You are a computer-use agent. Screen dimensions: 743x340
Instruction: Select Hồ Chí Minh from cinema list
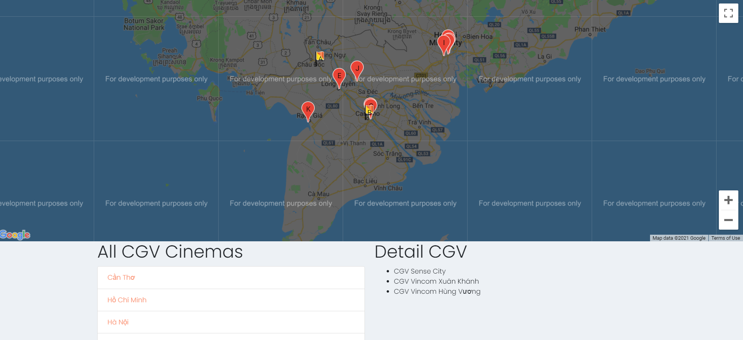tap(231, 300)
